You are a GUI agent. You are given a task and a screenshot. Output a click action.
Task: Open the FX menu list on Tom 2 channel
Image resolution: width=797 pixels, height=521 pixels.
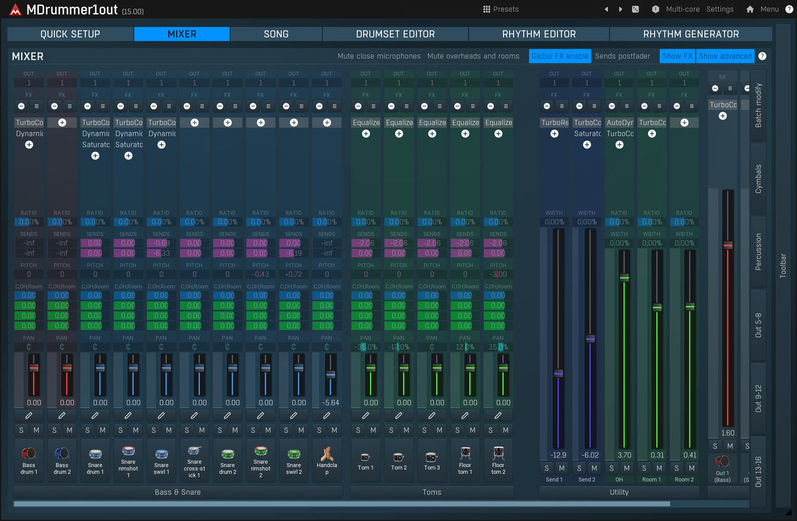point(406,106)
